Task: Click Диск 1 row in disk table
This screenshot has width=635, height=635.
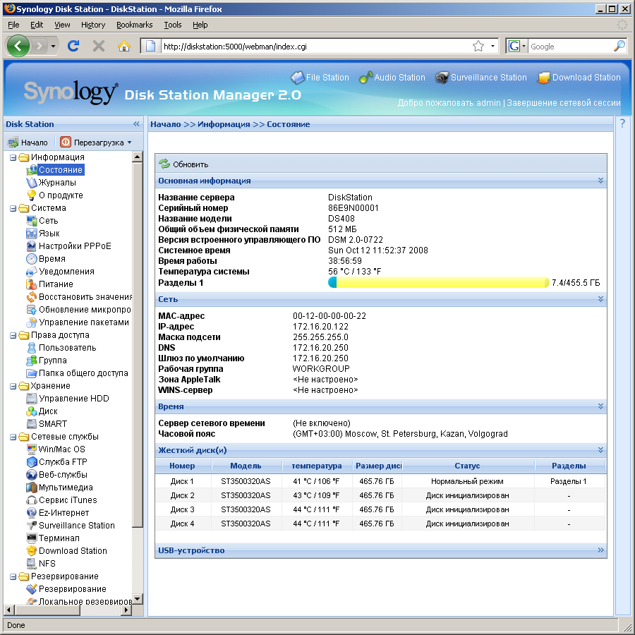Action: pos(380,481)
